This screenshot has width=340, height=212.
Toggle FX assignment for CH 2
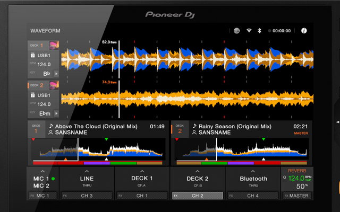point(197,196)
